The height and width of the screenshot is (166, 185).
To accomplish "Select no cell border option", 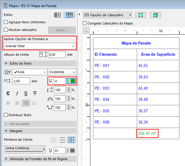I will pyautogui.click(x=53, y=140).
